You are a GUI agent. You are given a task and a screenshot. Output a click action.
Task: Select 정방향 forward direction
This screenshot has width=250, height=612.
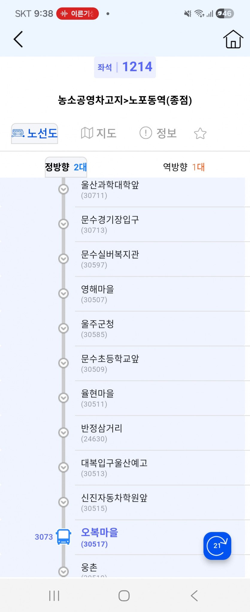coord(66,167)
